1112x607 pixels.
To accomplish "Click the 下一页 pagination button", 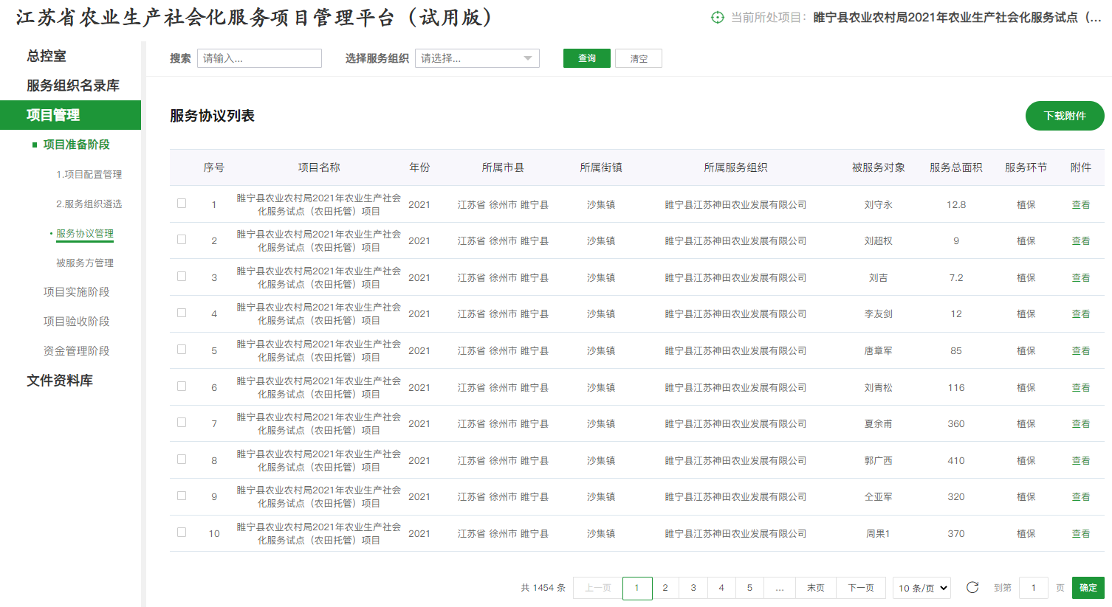I will tap(861, 588).
